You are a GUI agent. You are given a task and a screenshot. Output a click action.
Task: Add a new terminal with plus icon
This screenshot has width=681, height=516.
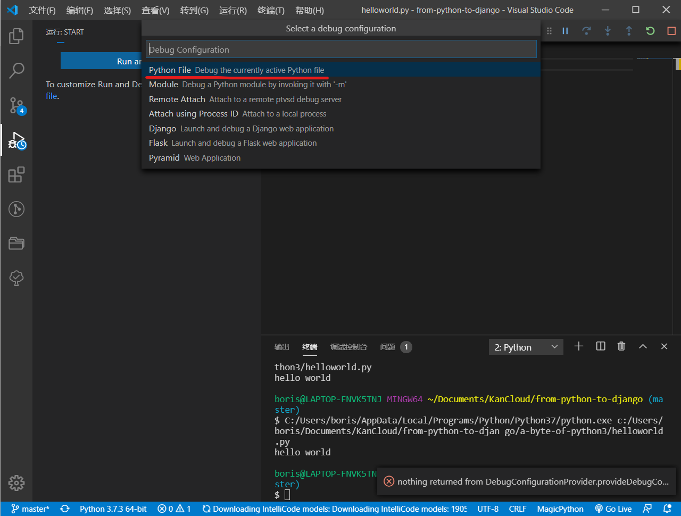click(x=579, y=346)
